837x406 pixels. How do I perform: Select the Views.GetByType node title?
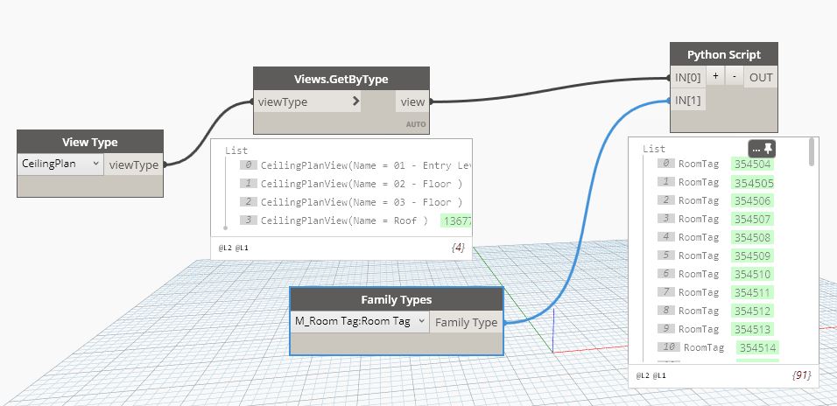pyautogui.click(x=341, y=78)
